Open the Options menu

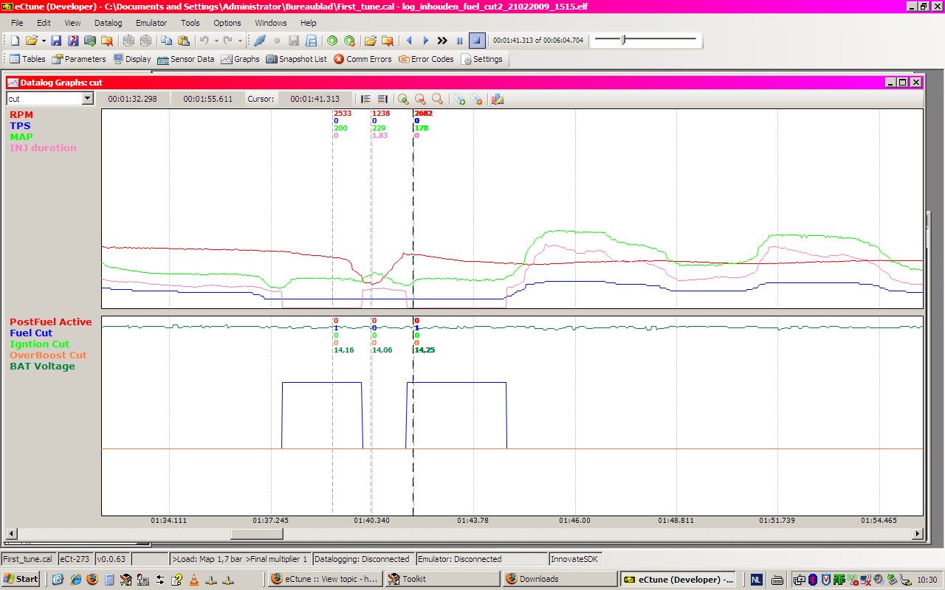227,23
